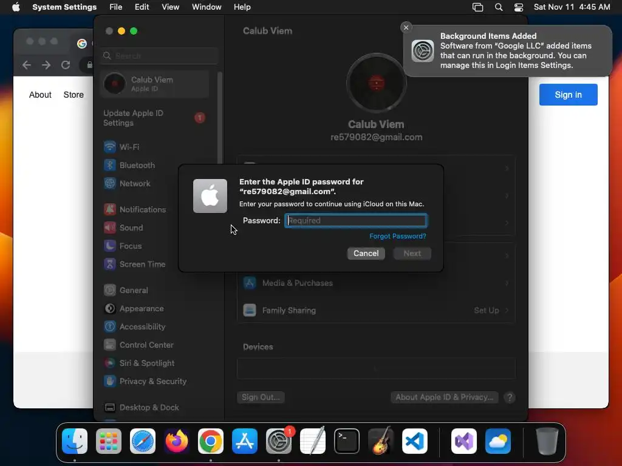This screenshot has height=466, width=622.
Task: Open the cloud weather app in Dock
Action: click(498, 441)
